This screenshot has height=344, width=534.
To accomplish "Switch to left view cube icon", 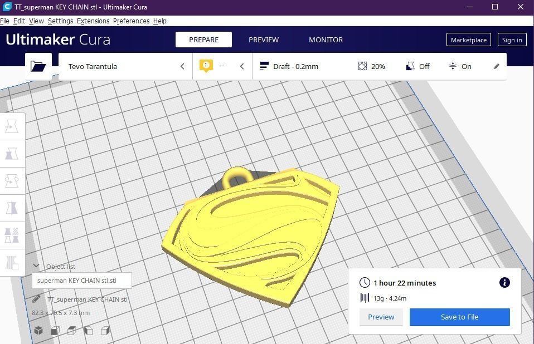I will click(x=88, y=330).
